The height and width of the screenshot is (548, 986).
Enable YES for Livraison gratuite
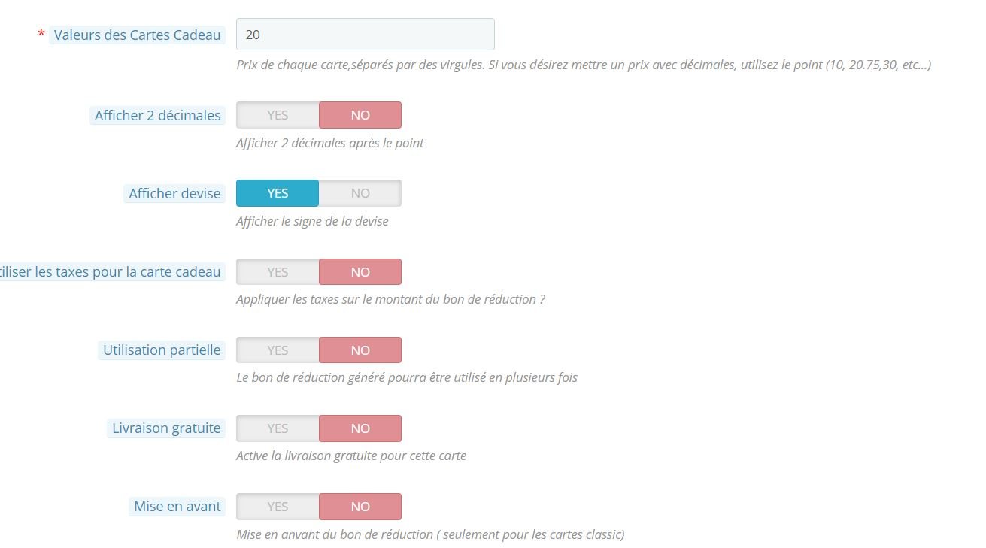(278, 428)
